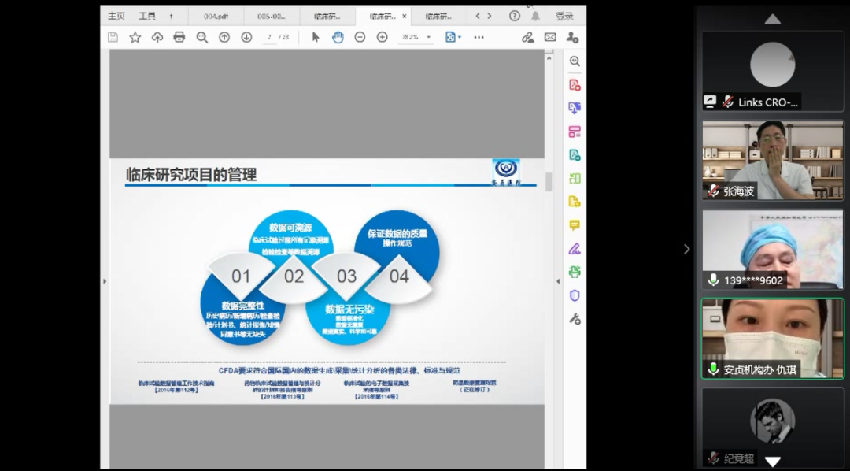Collapse participant video strip with side chevron
The image size is (850, 471).
pos(687,249)
